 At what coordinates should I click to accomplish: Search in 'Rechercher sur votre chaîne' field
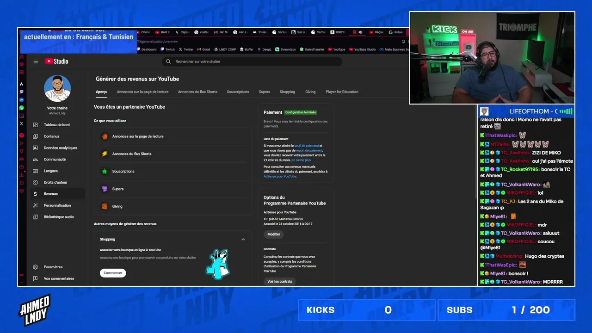click(x=252, y=62)
